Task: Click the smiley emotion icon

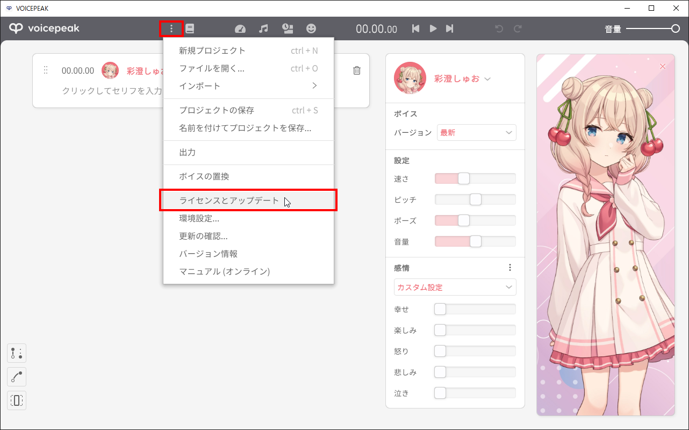Action: [311, 28]
